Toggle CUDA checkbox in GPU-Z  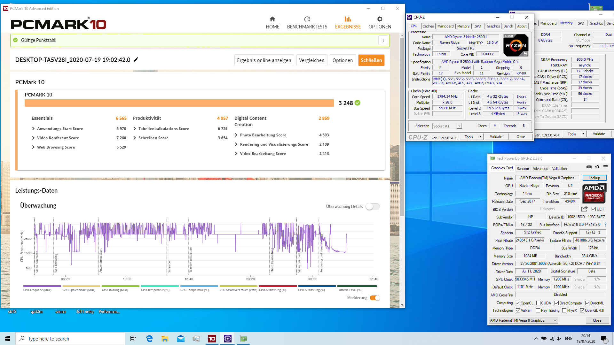point(538,303)
